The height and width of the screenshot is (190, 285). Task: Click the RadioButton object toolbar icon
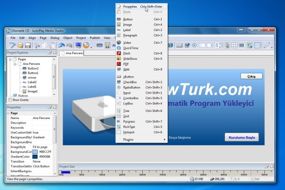click(194, 45)
